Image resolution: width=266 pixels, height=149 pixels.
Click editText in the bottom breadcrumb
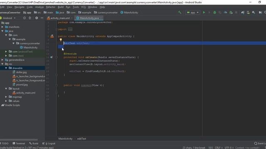click(81, 139)
